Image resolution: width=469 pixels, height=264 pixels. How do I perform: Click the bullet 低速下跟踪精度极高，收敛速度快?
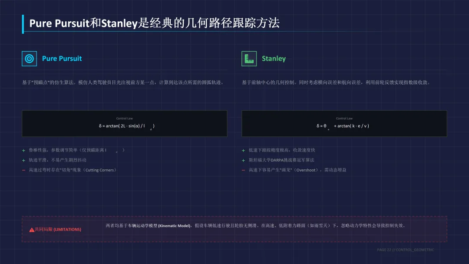pyautogui.click(x=282, y=150)
